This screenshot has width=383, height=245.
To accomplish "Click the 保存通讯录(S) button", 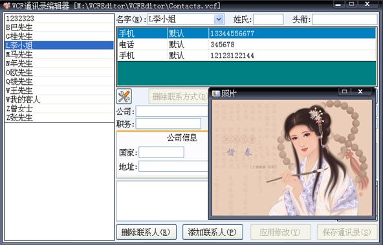I will click(347, 232).
